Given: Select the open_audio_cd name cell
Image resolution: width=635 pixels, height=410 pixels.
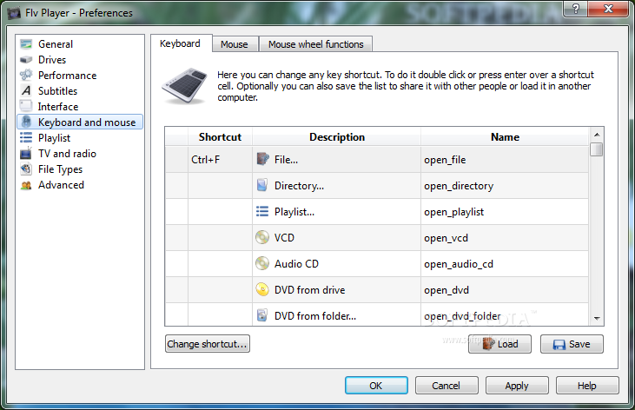Looking at the screenshot, I should (505, 264).
